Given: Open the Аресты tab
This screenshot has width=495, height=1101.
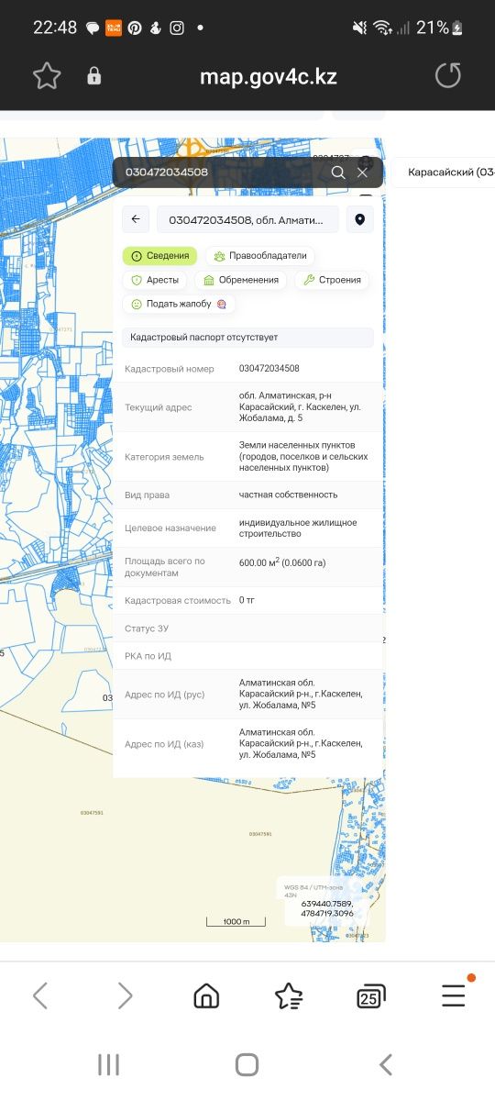Looking at the screenshot, I should pyautogui.click(x=155, y=280).
